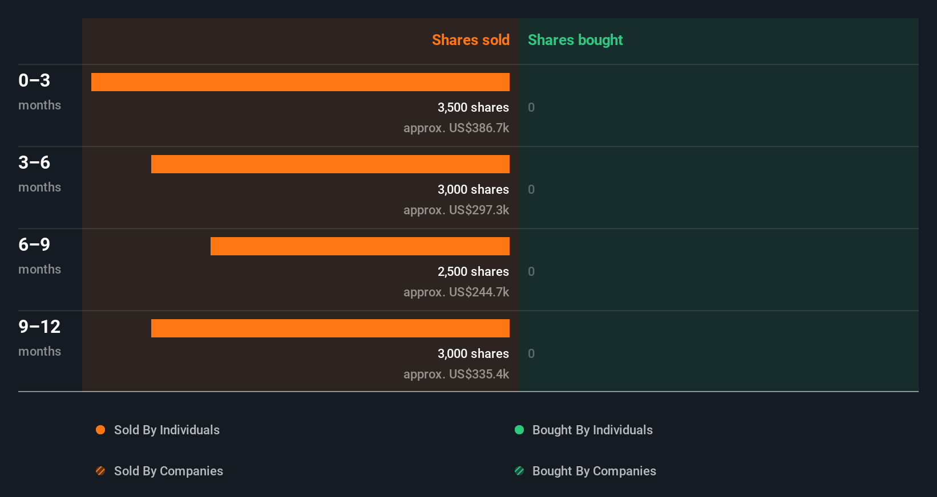Click the approx. US$297.3k value

[456, 210]
